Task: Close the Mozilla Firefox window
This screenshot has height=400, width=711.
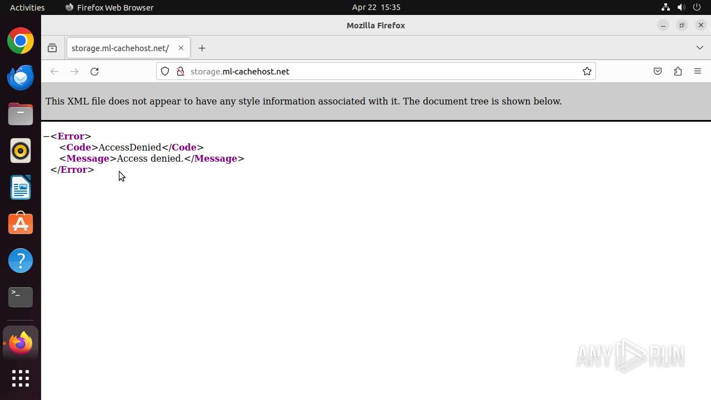Action: [701, 25]
